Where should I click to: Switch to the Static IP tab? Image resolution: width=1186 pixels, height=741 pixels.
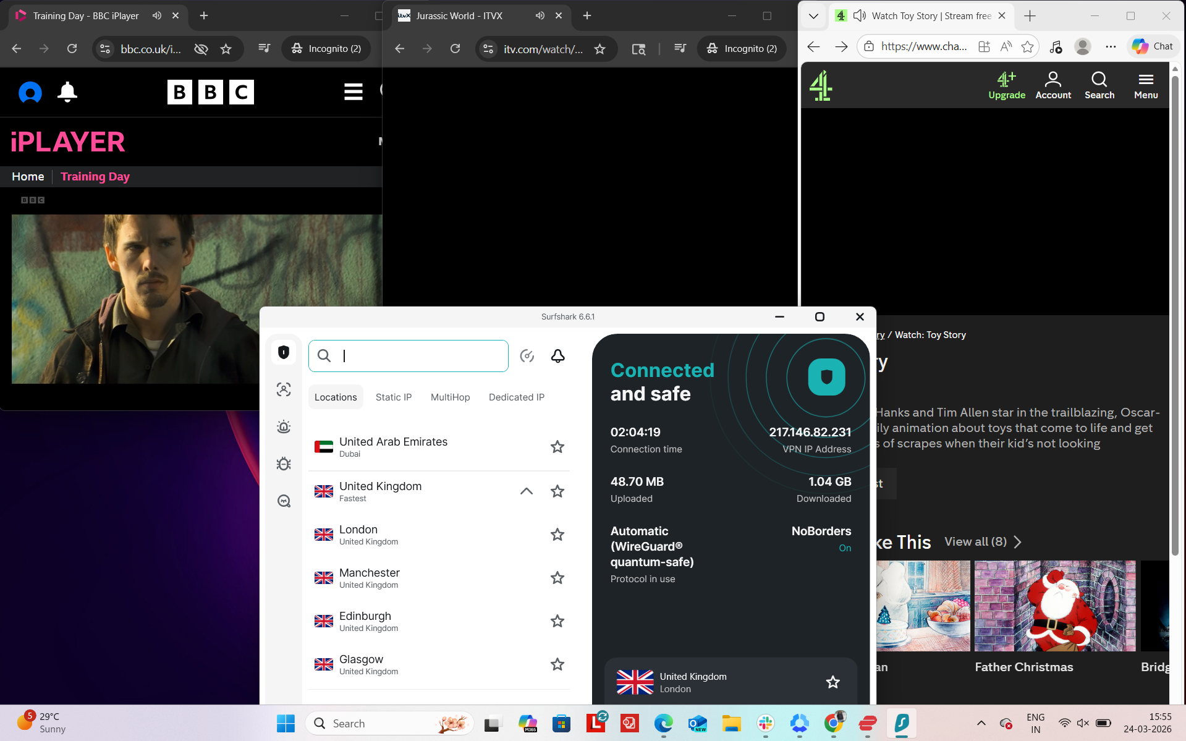(x=393, y=397)
